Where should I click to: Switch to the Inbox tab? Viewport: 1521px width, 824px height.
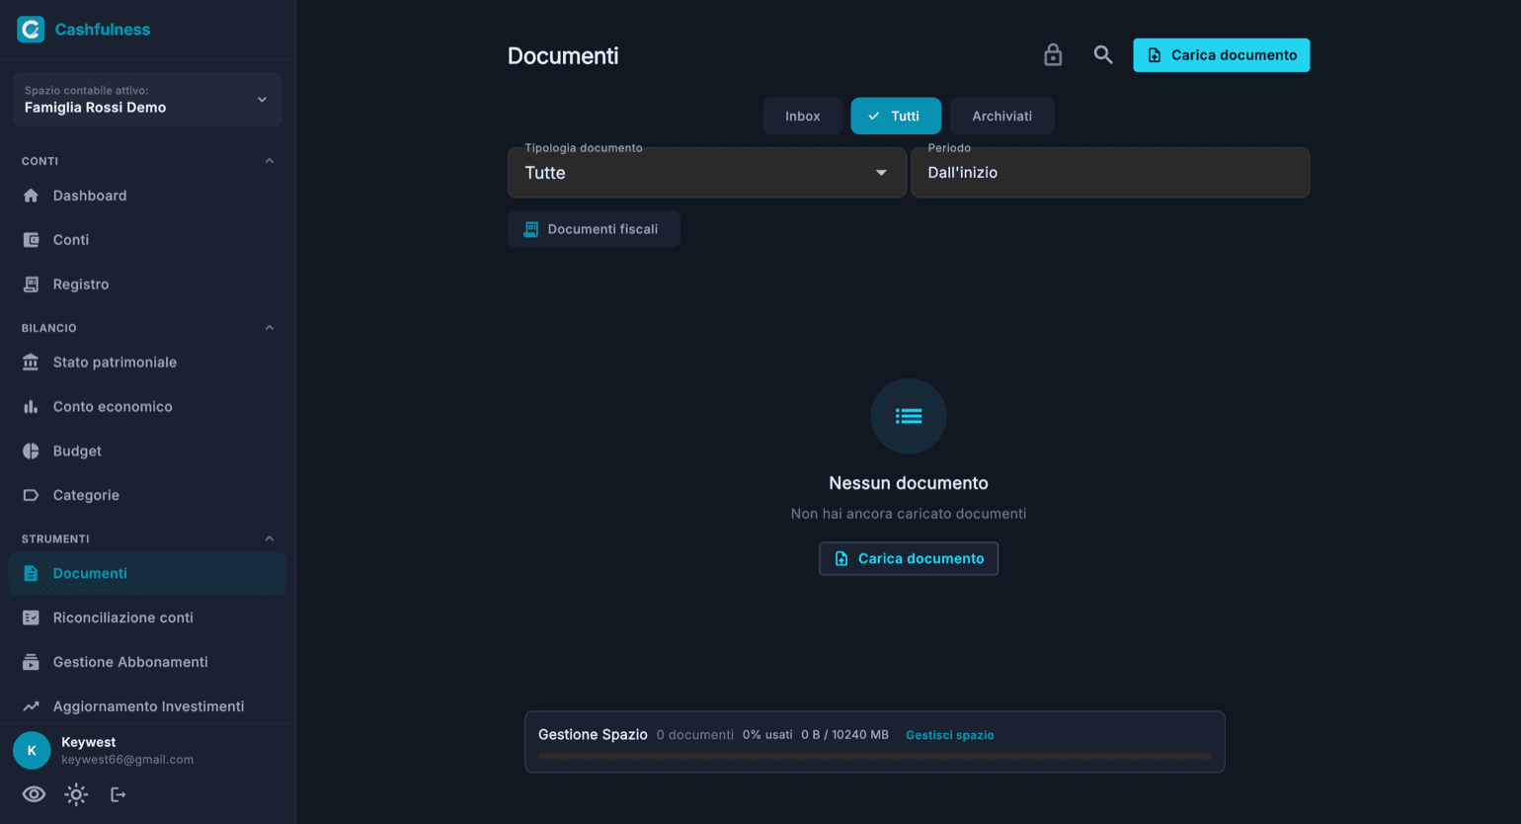(x=802, y=117)
